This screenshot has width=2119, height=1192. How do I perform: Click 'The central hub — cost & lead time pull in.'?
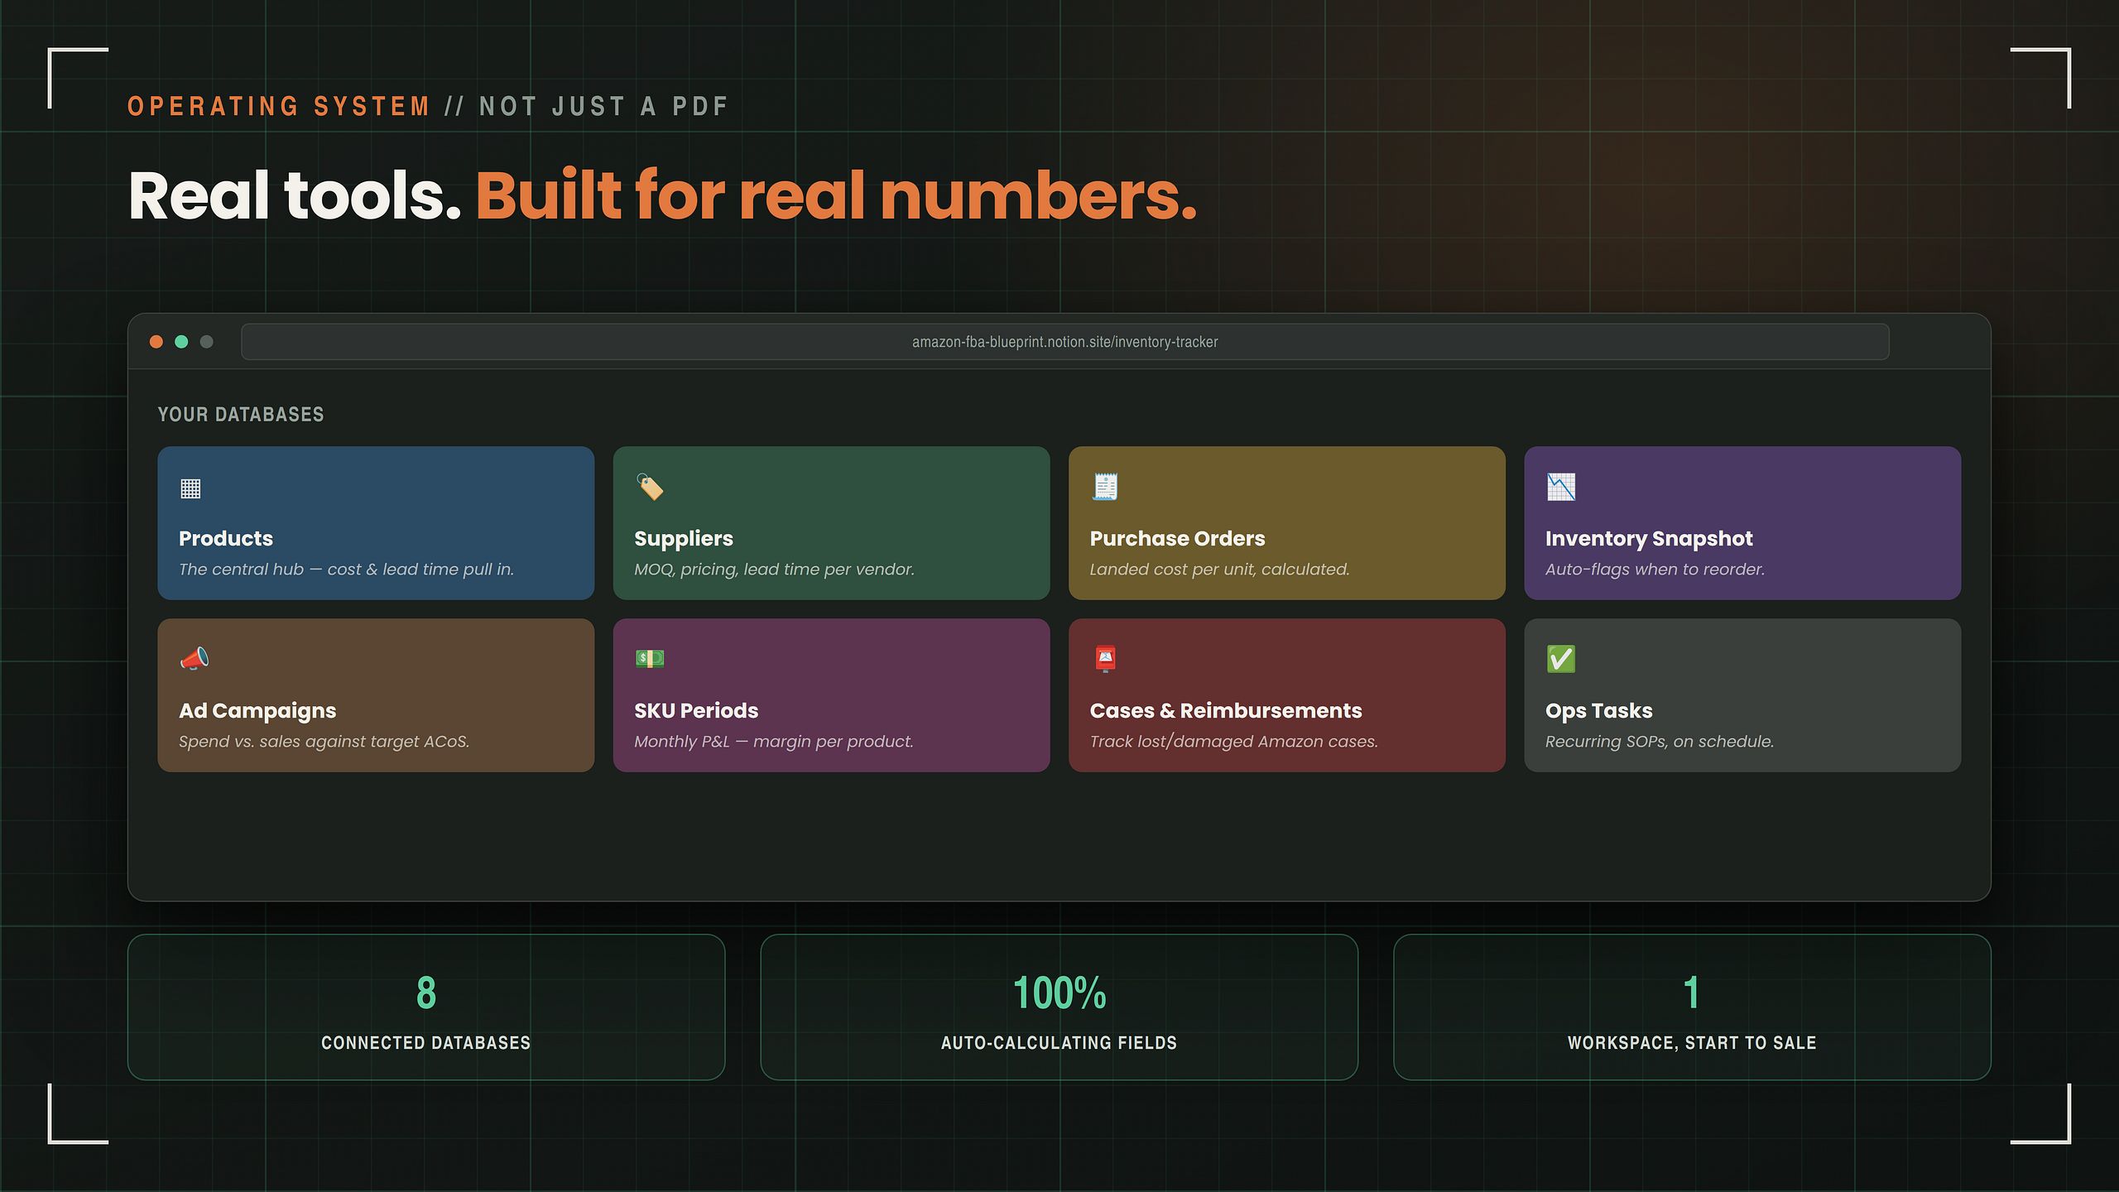pos(346,570)
